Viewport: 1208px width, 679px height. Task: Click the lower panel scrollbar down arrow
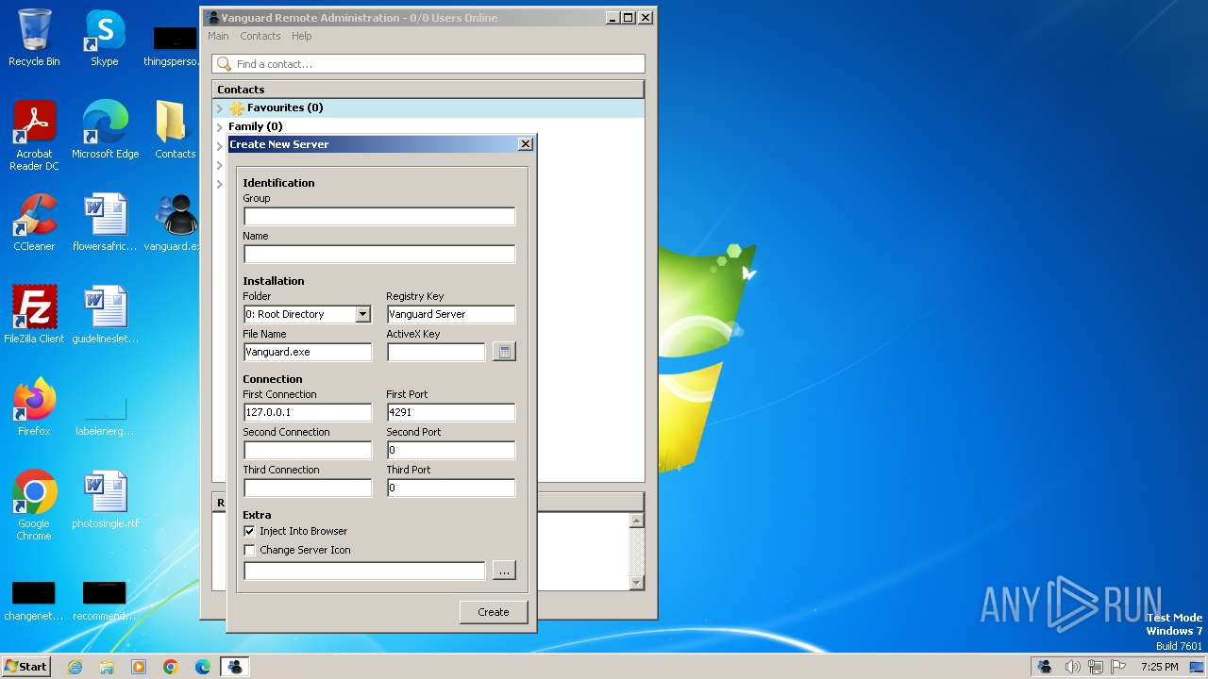(x=637, y=583)
